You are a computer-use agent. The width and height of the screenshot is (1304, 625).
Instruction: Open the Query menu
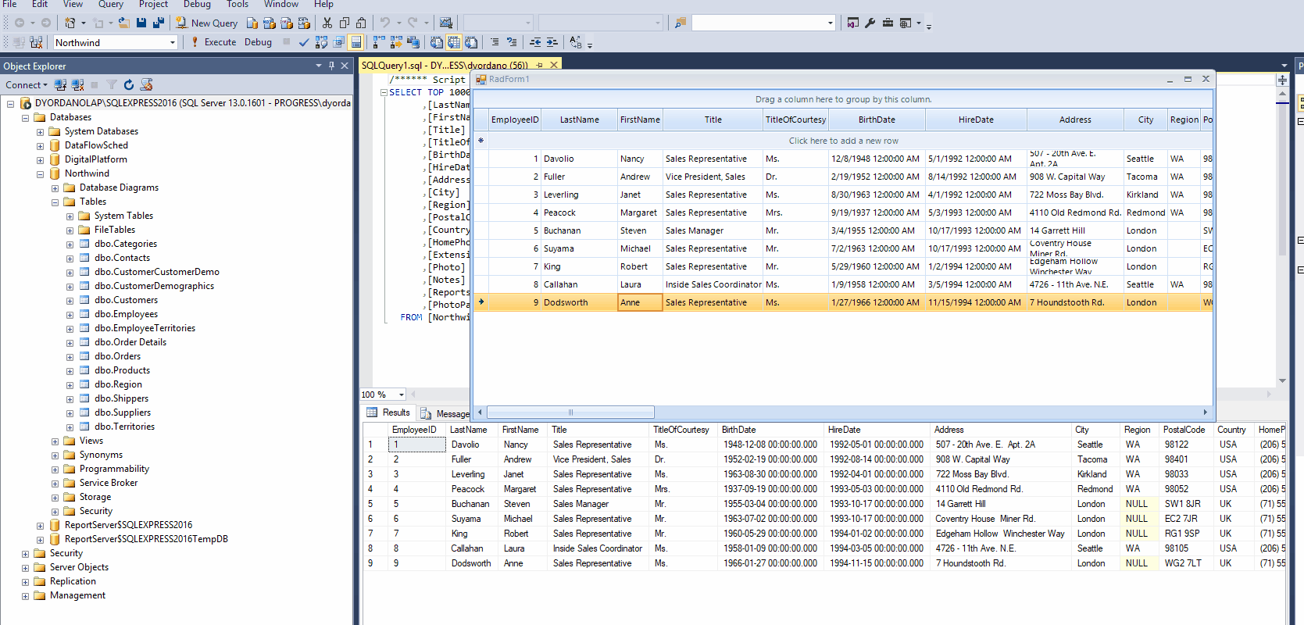tap(110, 5)
